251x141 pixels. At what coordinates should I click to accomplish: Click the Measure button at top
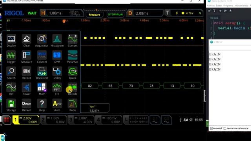95,14
